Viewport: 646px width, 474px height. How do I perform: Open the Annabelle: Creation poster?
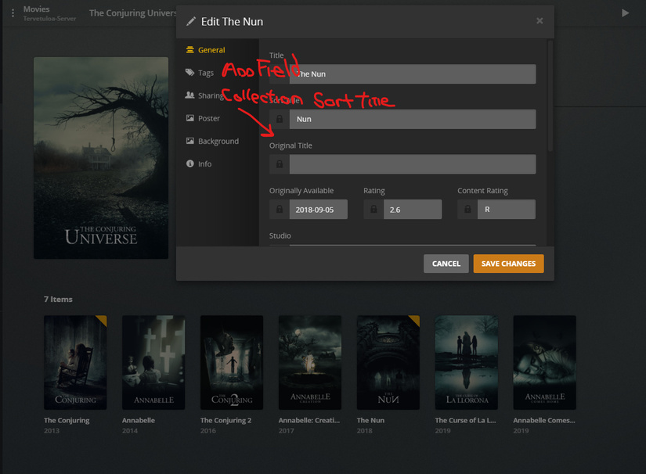(x=310, y=362)
